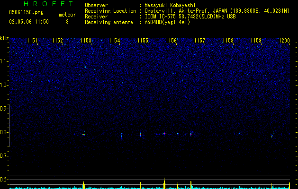Click the date stamp 02.05.06 11:50
298x189 pixels.
click(29, 22)
